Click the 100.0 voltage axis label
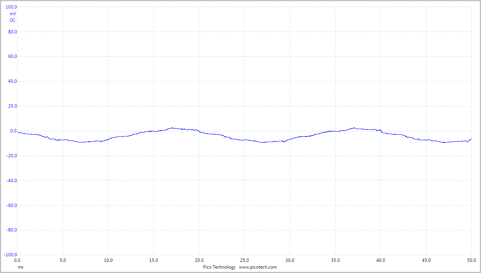 pyautogui.click(x=12, y=7)
